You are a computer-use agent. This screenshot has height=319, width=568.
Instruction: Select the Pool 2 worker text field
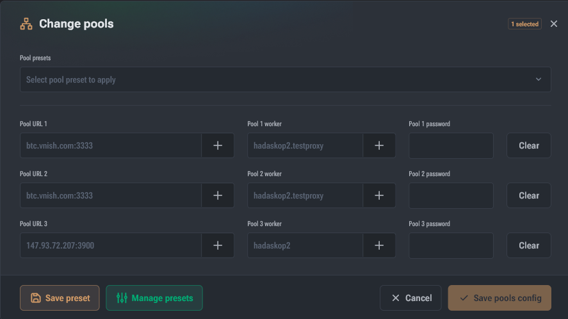coord(305,195)
